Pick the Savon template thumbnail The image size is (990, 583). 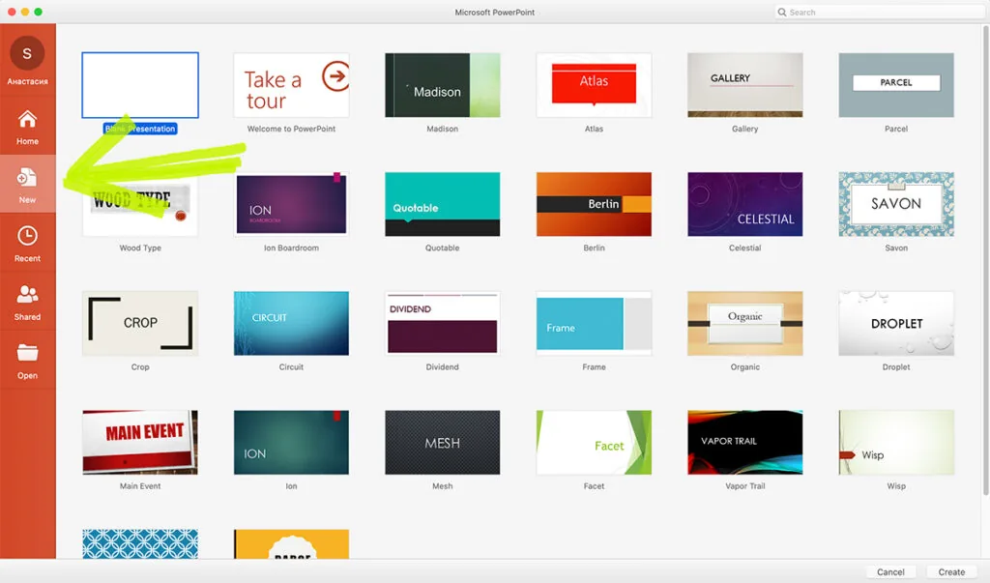tap(896, 204)
